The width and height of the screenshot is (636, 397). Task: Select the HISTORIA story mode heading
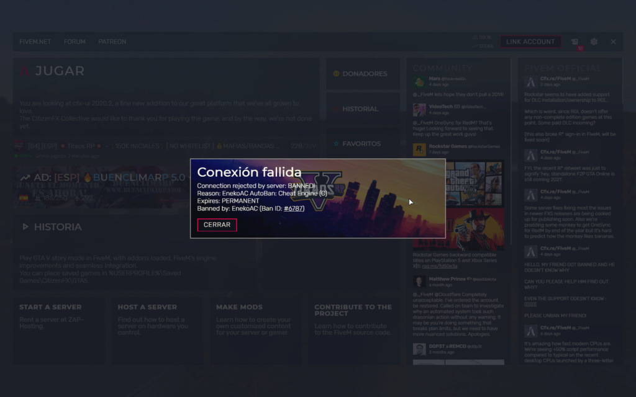(x=58, y=227)
